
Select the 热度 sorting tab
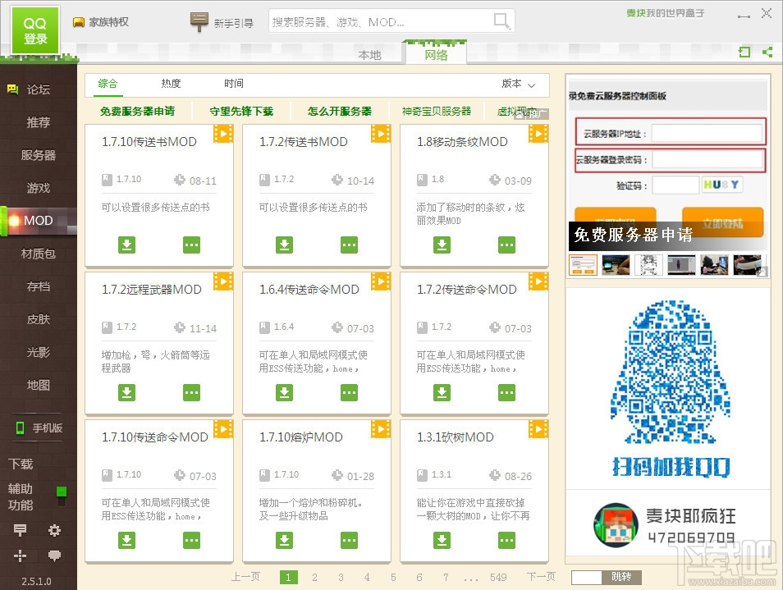[171, 83]
